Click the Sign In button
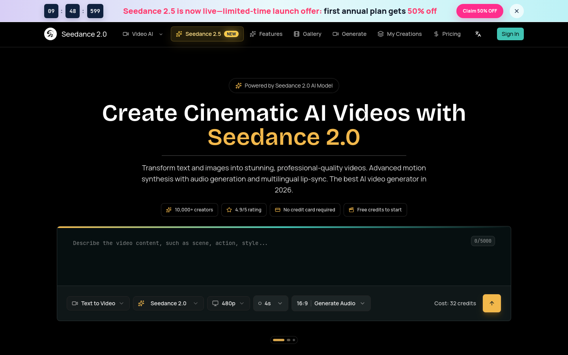Screen dimensions: 568x355 click(510, 34)
